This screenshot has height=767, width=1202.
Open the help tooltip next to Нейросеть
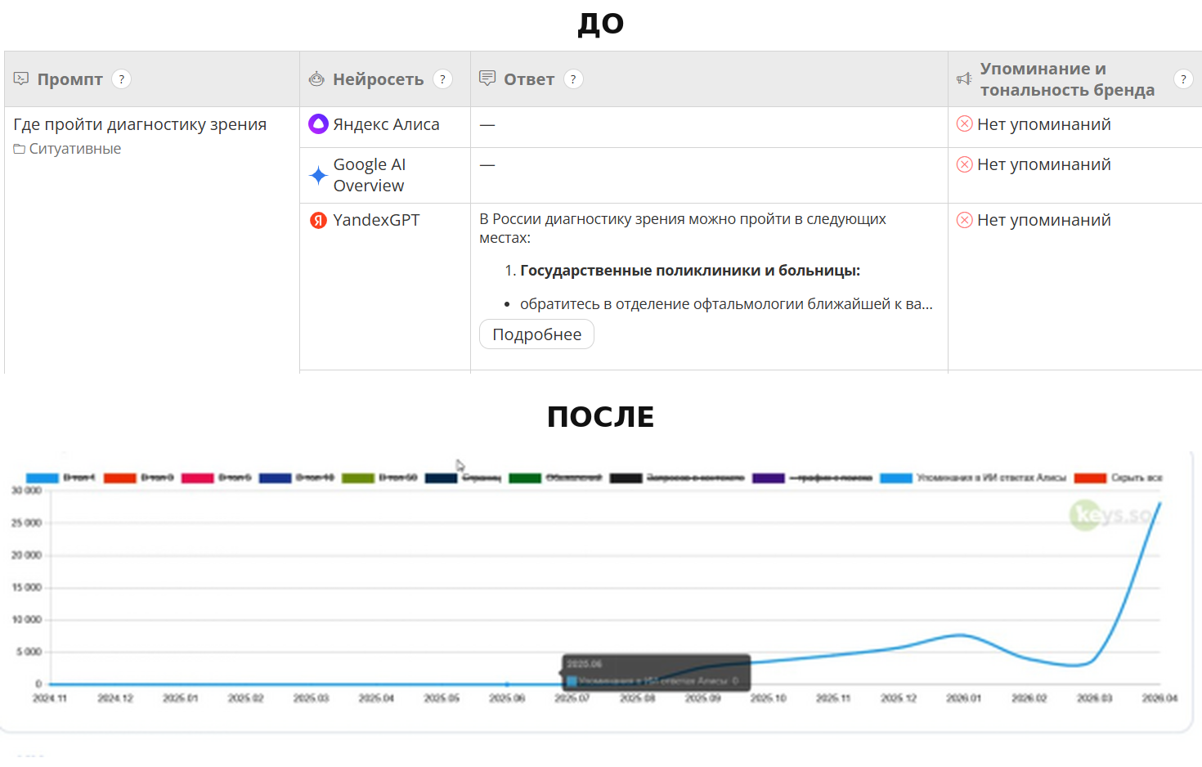click(442, 78)
